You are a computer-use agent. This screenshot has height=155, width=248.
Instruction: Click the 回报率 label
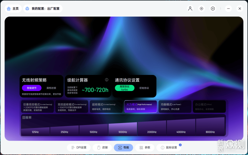coord(27,118)
